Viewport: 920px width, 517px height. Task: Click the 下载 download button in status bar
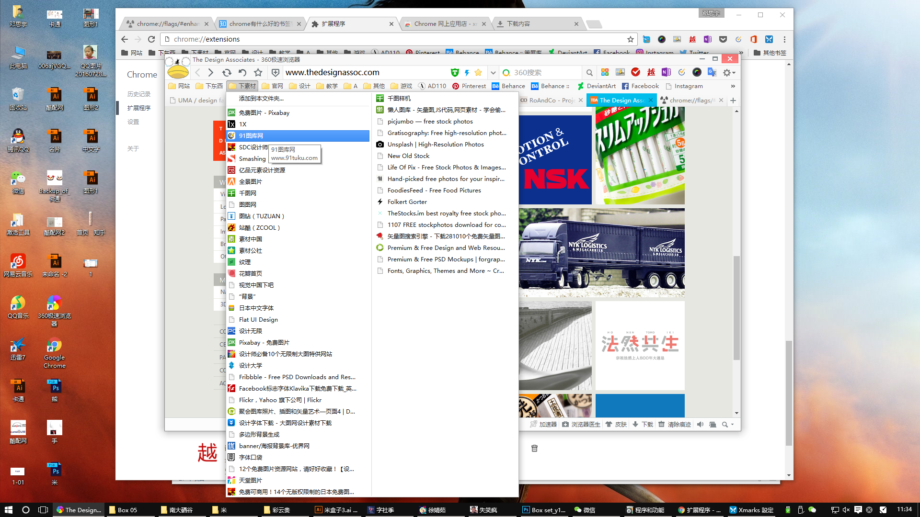[643, 425]
